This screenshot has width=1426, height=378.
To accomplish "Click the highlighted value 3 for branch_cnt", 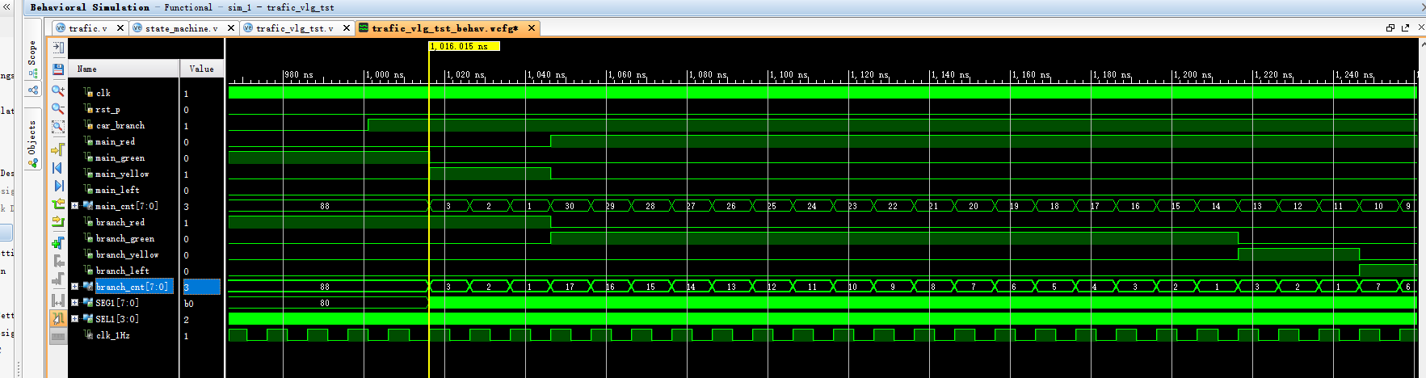I will pos(201,287).
